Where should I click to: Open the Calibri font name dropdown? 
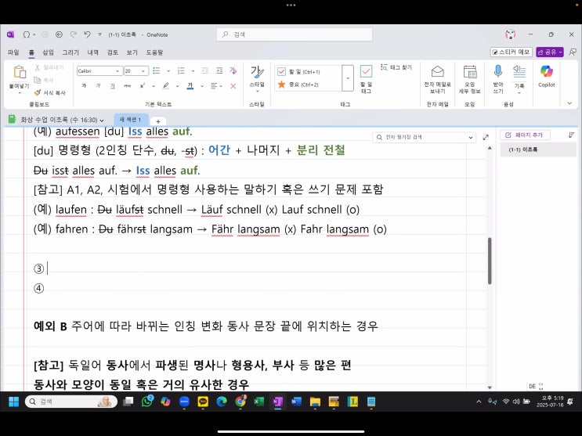[117, 71]
